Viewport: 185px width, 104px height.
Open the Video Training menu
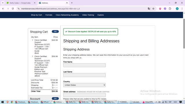(88, 15)
